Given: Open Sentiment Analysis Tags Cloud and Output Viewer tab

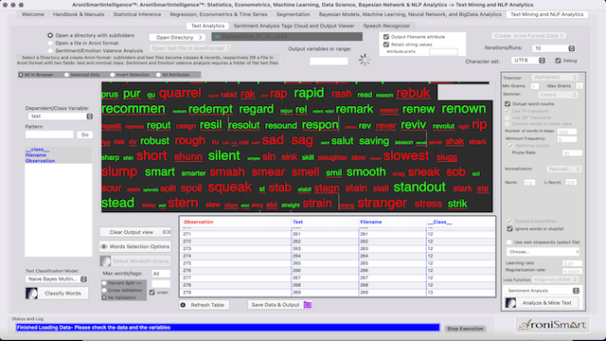Looking at the screenshot, I should pyautogui.click(x=294, y=26).
